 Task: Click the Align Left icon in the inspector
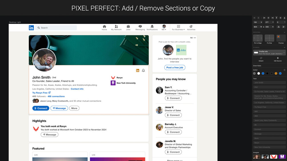coord(264,18)
